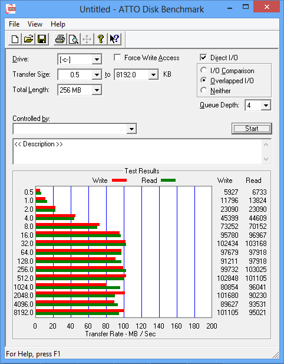Save results with the floppy disk icon
Screen dimensions: 284x364
click(x=42, y=39)
